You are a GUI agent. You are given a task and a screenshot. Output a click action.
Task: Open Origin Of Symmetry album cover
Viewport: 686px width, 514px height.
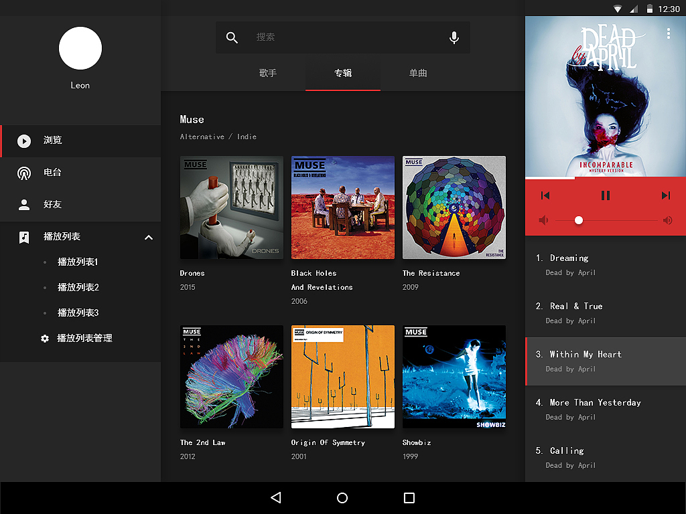[342, 377]
